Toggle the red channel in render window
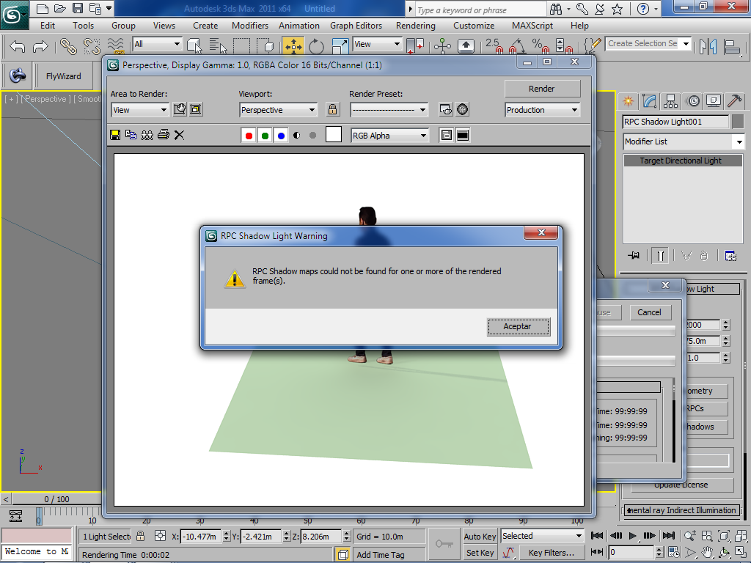751x563 pixels. (249, 136)
